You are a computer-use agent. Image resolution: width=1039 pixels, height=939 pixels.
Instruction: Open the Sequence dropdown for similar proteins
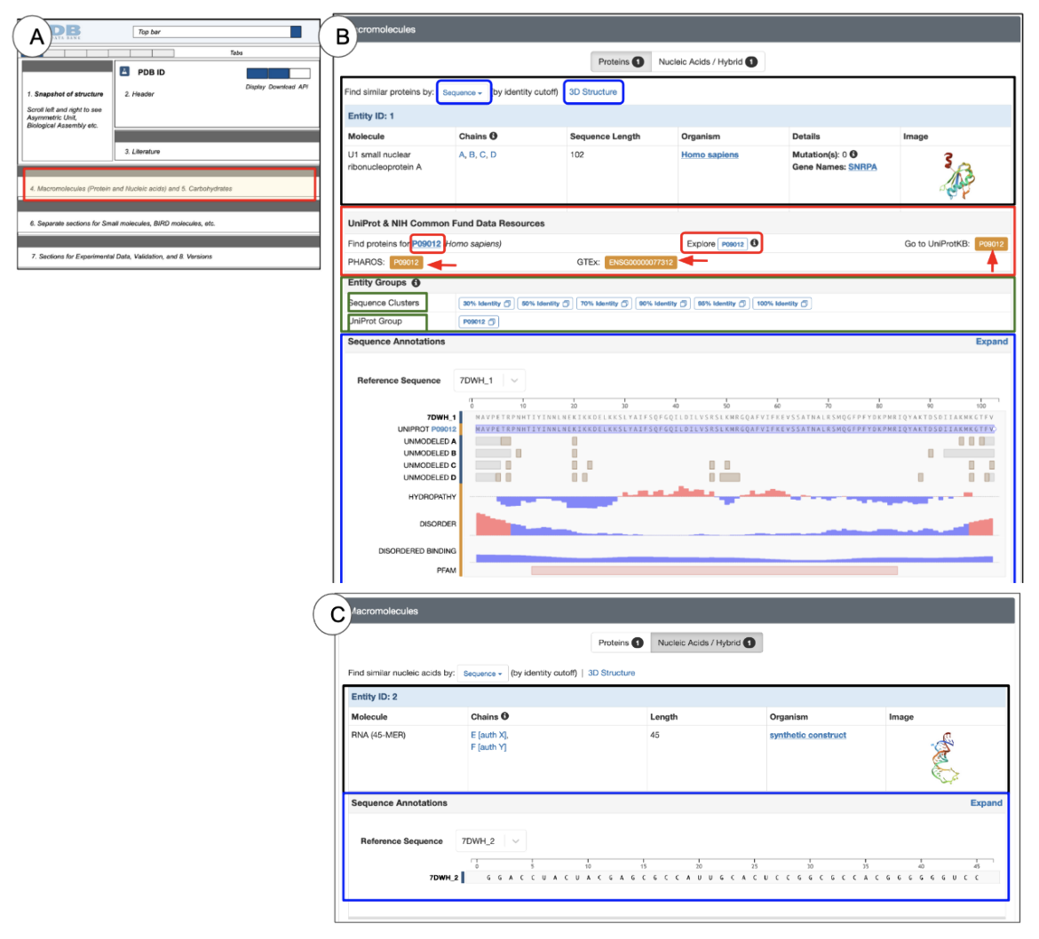(x=463, y=92)
